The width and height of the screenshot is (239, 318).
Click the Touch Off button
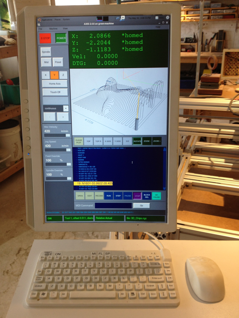point(55,92)
